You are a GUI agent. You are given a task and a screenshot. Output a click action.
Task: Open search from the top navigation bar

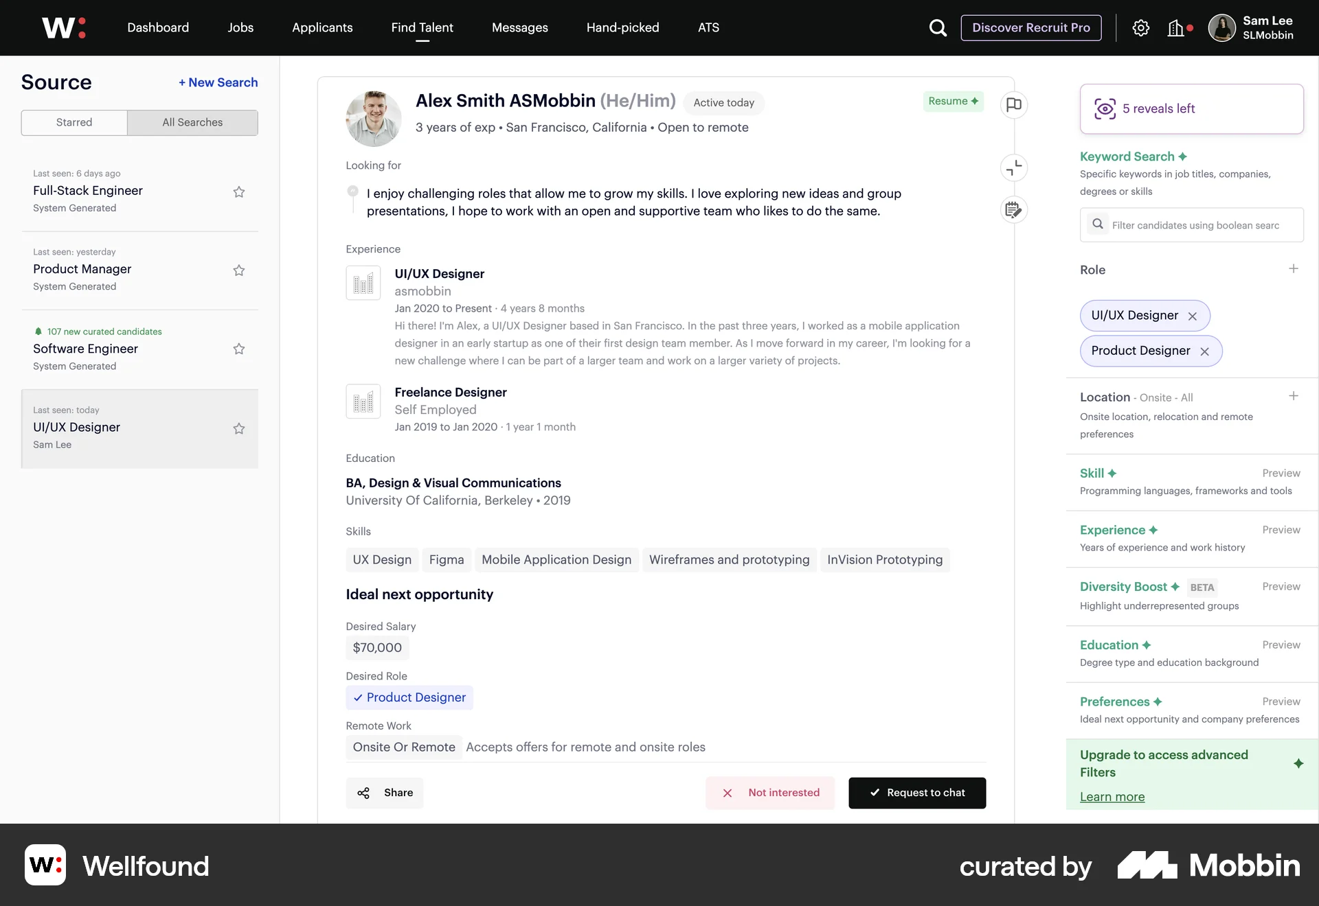[x=938, y=27]
